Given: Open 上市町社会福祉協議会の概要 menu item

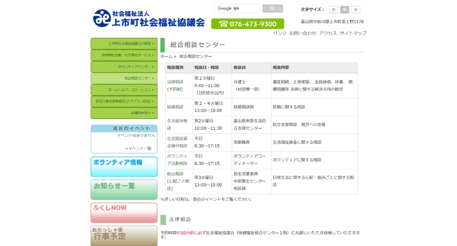Looking at the screenshot, I should pyautogui.click(x=124, y=44).
